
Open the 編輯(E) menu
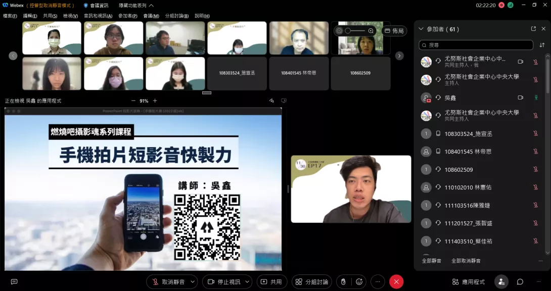click(30, 16)
